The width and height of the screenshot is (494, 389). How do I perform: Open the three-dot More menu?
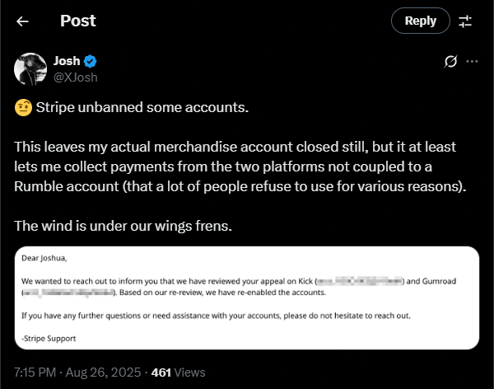pyautogui.click(x=472, y=62)
